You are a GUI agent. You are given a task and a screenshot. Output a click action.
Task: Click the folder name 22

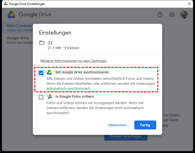pos(50,43)
